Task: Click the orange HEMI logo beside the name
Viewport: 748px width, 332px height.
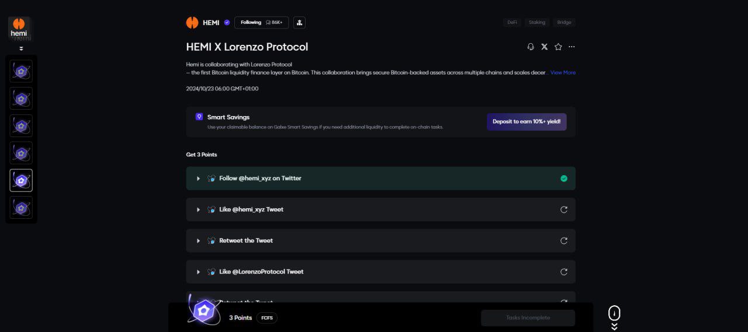Action: point(192,23)
